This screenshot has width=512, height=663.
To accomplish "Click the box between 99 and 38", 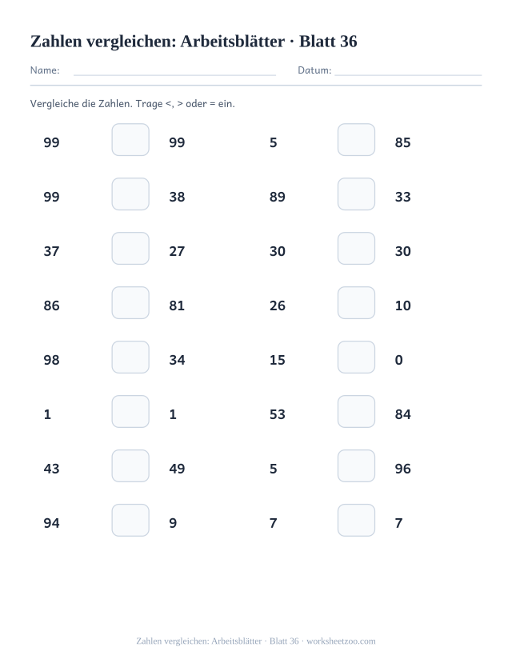I will [x=130, y=194].
